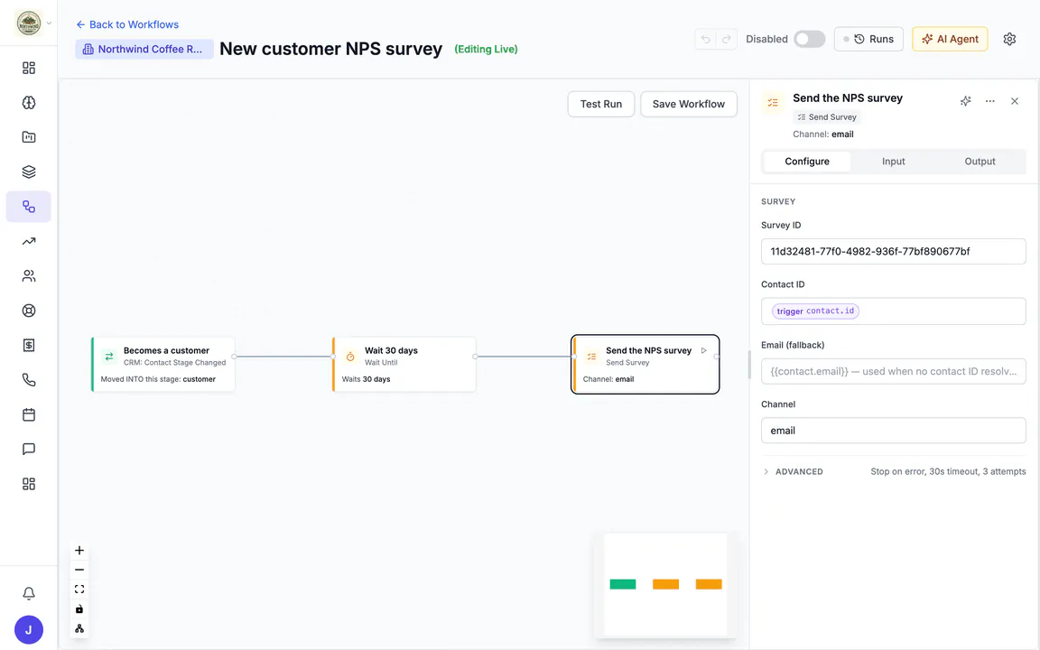
Task: Open the step's more options ellipsis
Action: 990,101
